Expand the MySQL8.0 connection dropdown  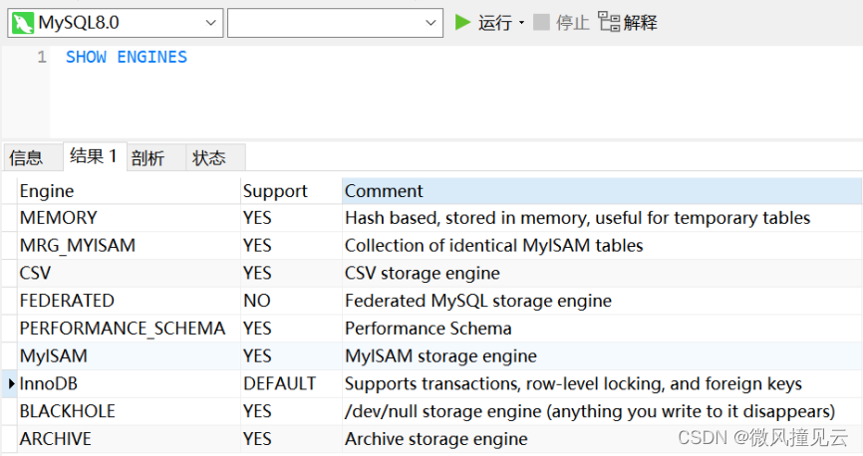click(x=210, y=23)
